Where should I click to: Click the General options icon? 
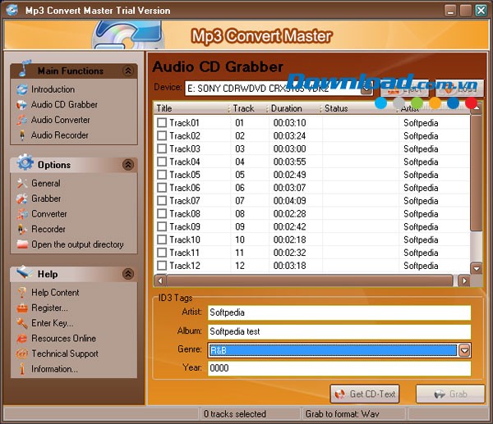[22, 184]
